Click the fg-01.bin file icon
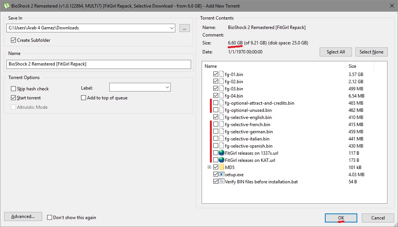398x227 pixels. 222,74
